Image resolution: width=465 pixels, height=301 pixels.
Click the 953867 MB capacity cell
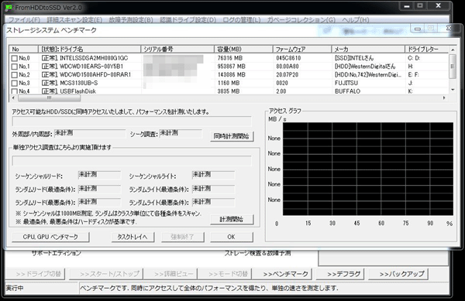coord(231,67)
